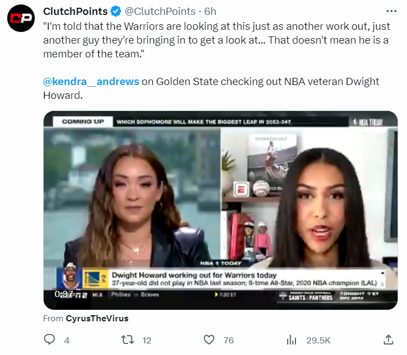Screen dimensions: 407x355
Task: Repost the tweet using the arrows icon
Action: point(128,340)
